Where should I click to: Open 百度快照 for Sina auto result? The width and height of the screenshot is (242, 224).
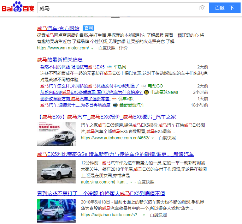[146, 182]
